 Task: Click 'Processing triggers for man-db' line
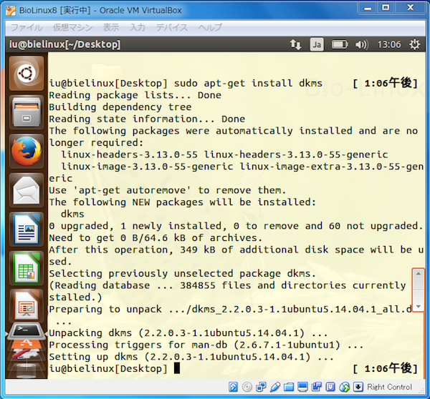pos(206,345)
